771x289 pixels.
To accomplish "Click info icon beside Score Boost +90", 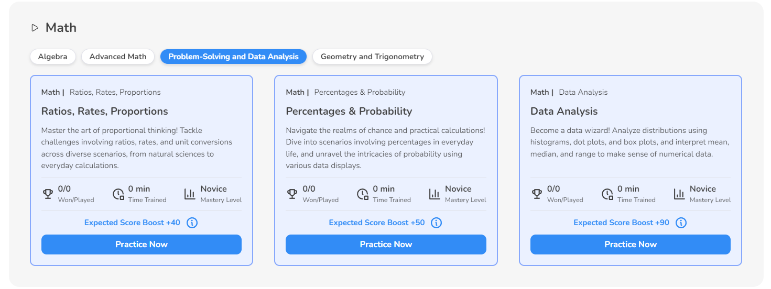I will [x=681, y=223].
